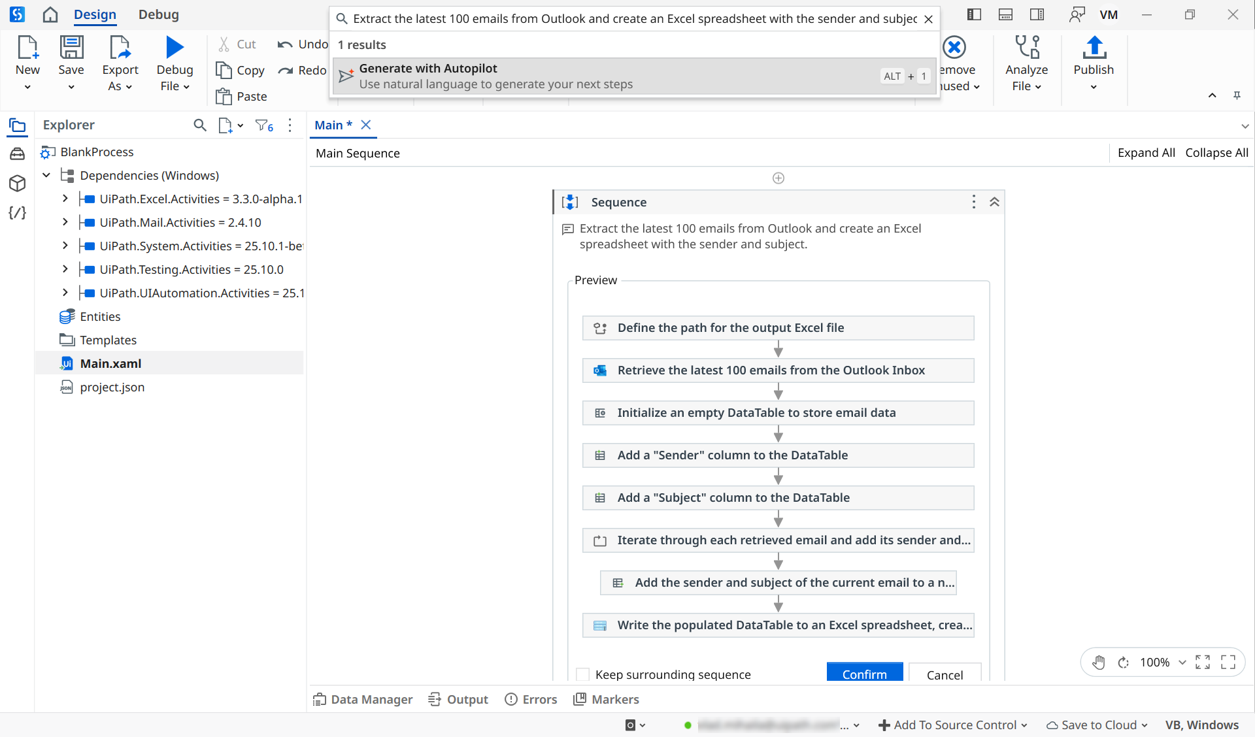The height and width of the screenshot is (737, 1255).
Task: Click the Confirm button
Action: pos(864,674)
